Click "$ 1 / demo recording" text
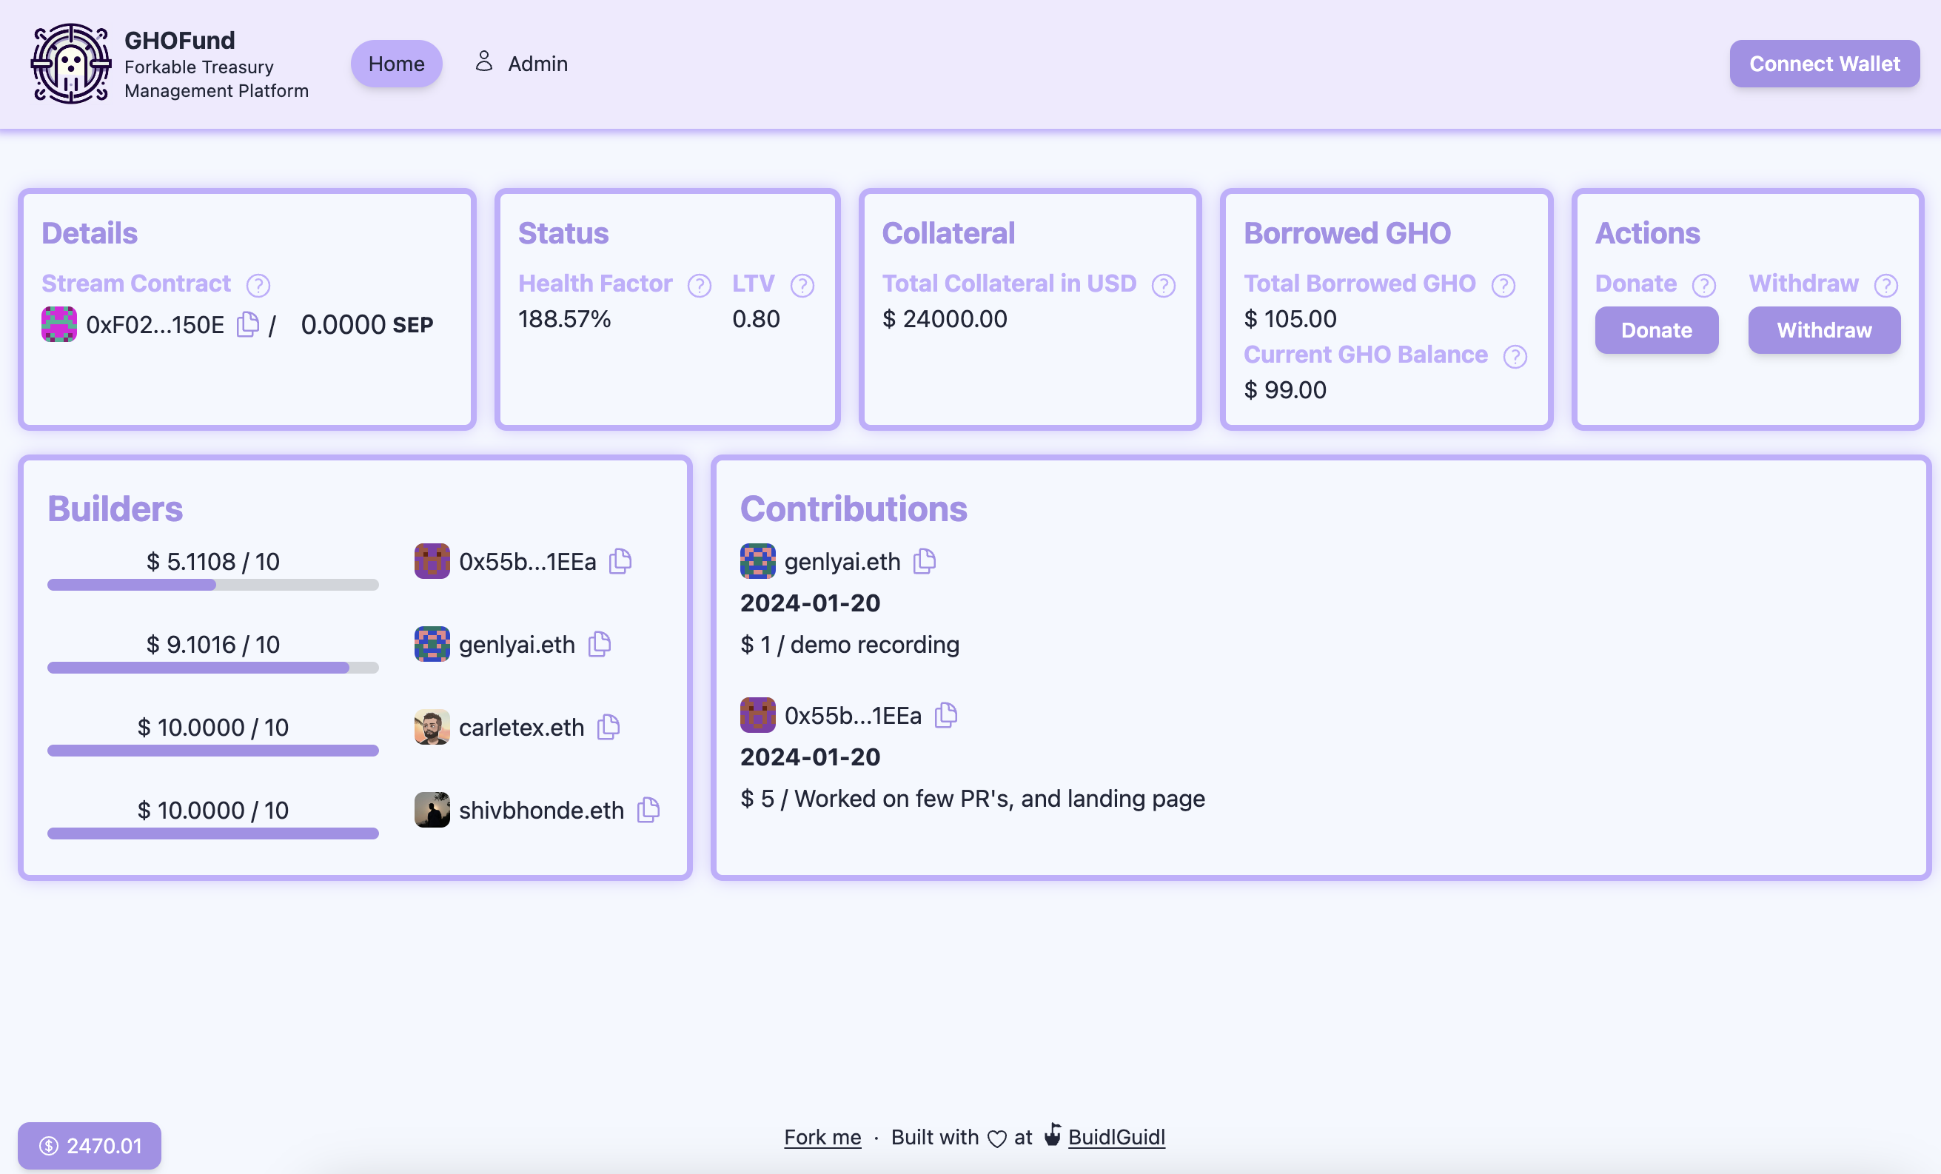This screenshot has height=1174, width=1941. tap(850, 645)
